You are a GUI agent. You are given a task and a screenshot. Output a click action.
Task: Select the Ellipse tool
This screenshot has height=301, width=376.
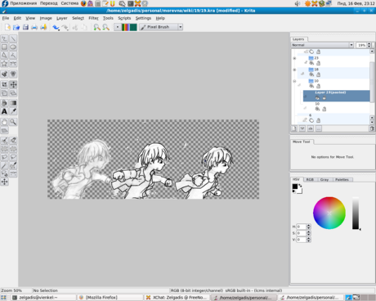pyautogui.click(x=13, y=47)
